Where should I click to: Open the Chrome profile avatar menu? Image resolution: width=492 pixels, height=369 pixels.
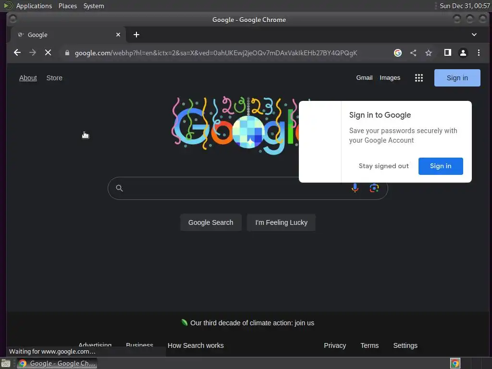463,53
